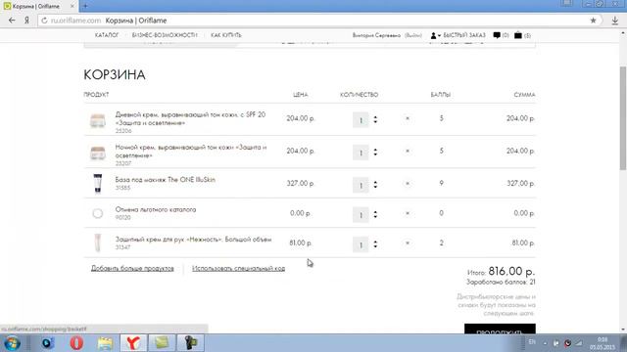Open the КАТАЛОГ menu
Viewport: 627px width, 352px height.
107,35
